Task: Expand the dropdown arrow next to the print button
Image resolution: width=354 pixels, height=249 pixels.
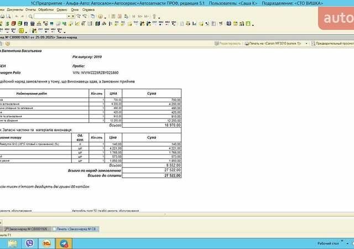Action: coord(305,43)
